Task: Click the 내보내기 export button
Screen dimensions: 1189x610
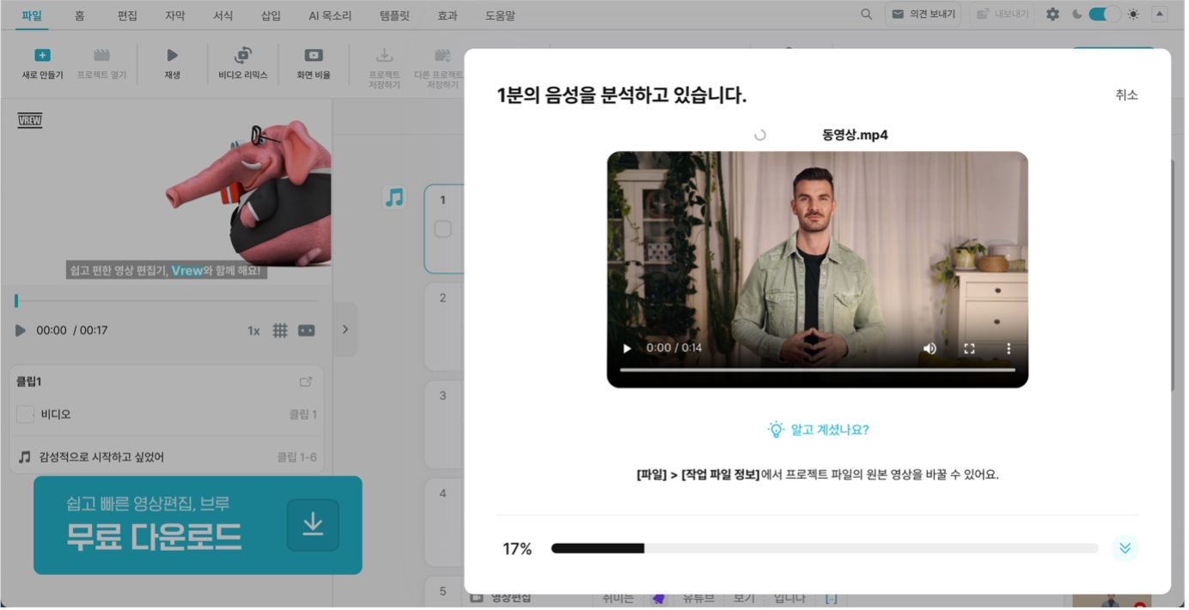Action: point(1003,14)
